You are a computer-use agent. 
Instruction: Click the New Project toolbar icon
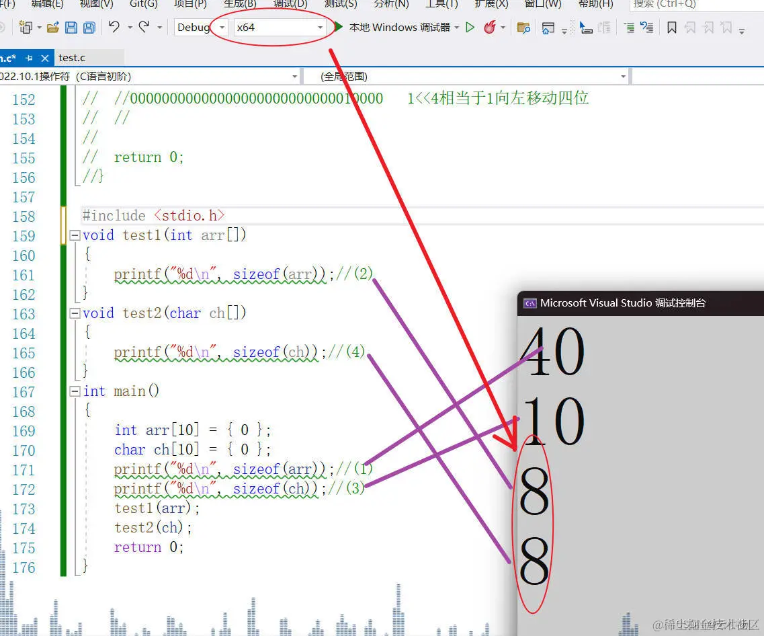coord(25,28)
